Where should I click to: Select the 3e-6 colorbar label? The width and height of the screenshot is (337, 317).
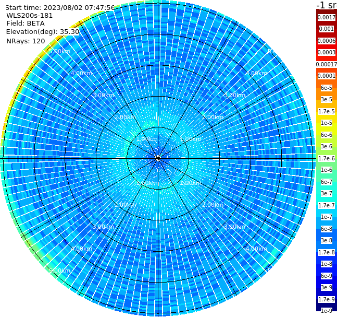[x=327, y=146]
